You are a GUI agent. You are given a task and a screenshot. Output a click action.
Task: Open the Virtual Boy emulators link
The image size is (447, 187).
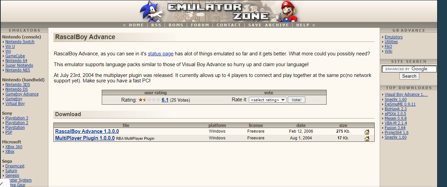tap(15, 104)
